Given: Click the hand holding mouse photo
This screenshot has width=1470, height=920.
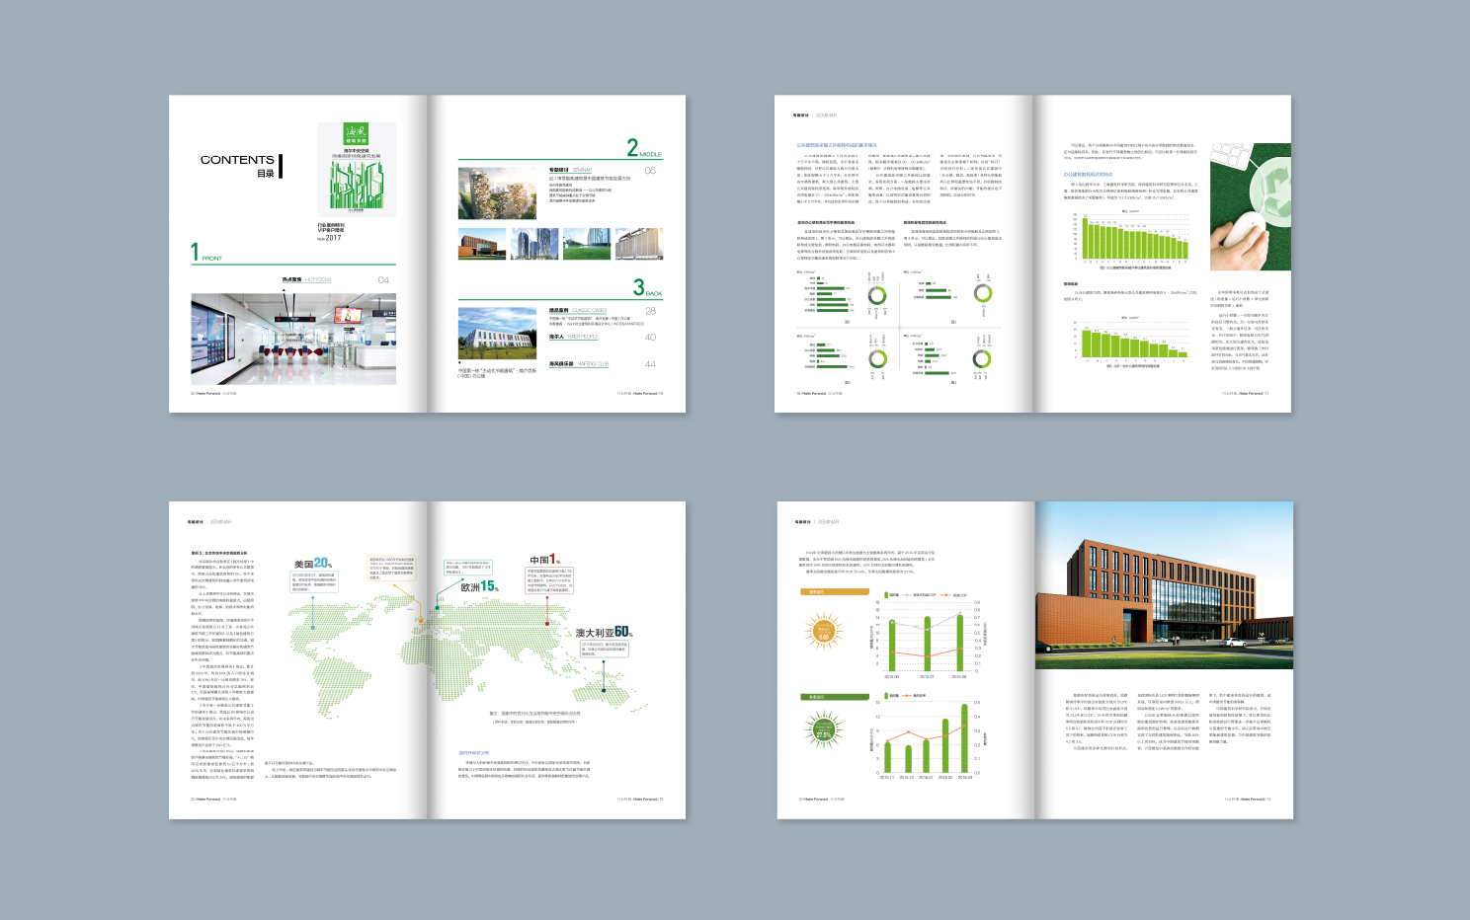Looking at the screenshot, I should pos(1251,207).
